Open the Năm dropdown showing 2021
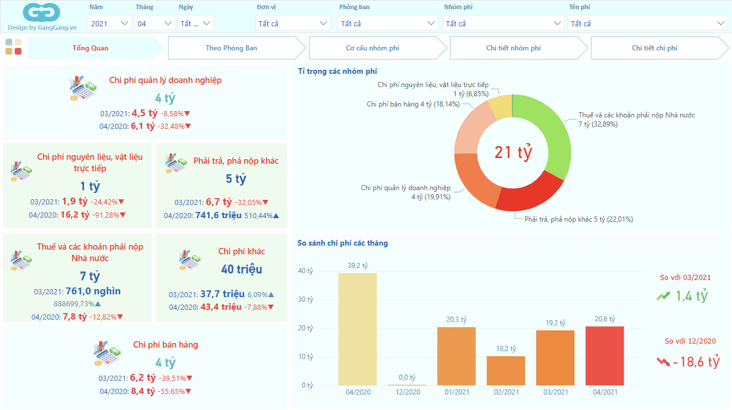 click(x=109, y=23)
